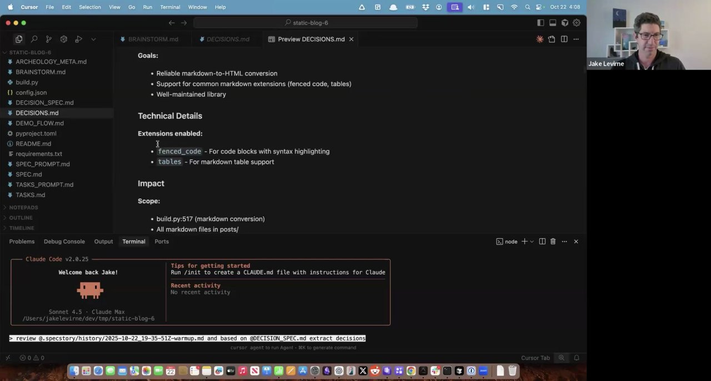
Task: Select DECISIONS.md in the file explorer
Action: click(x=37, y=113)
